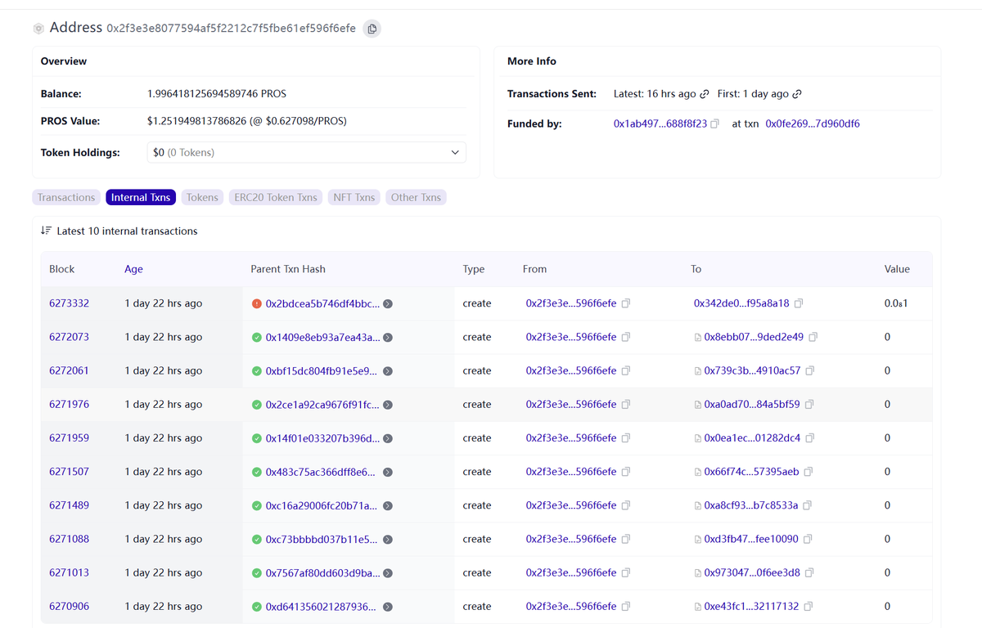Open first sent transaction link icon

tap(797, 94)
